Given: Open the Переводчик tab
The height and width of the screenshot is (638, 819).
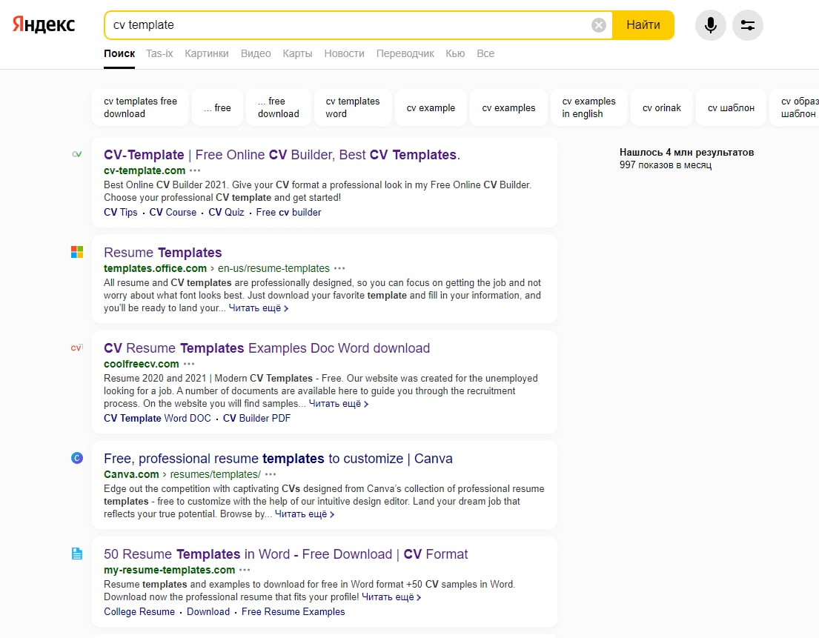Looking at the screenshot, I should tap(405, 53).
